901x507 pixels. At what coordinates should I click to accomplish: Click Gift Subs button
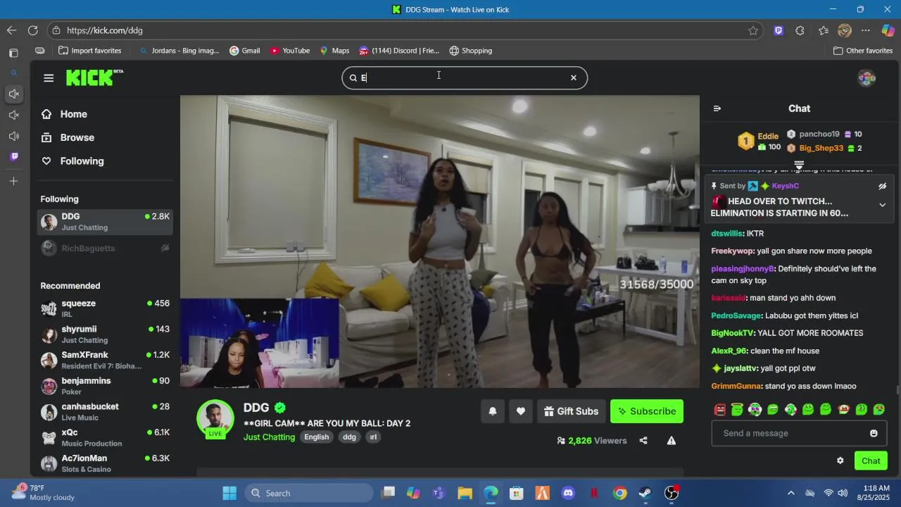pos(572,411)
